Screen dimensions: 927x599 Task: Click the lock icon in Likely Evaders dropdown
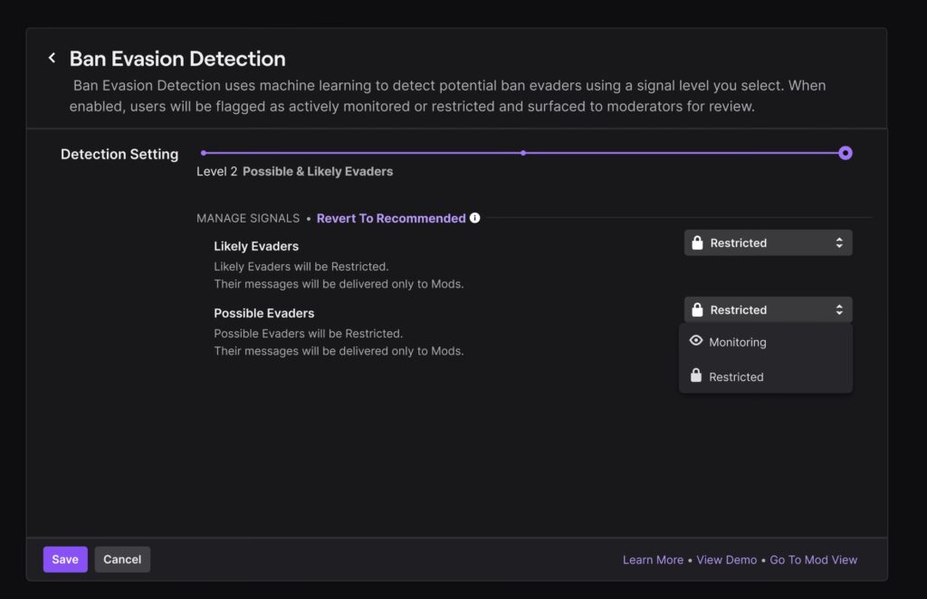point(697,242)
